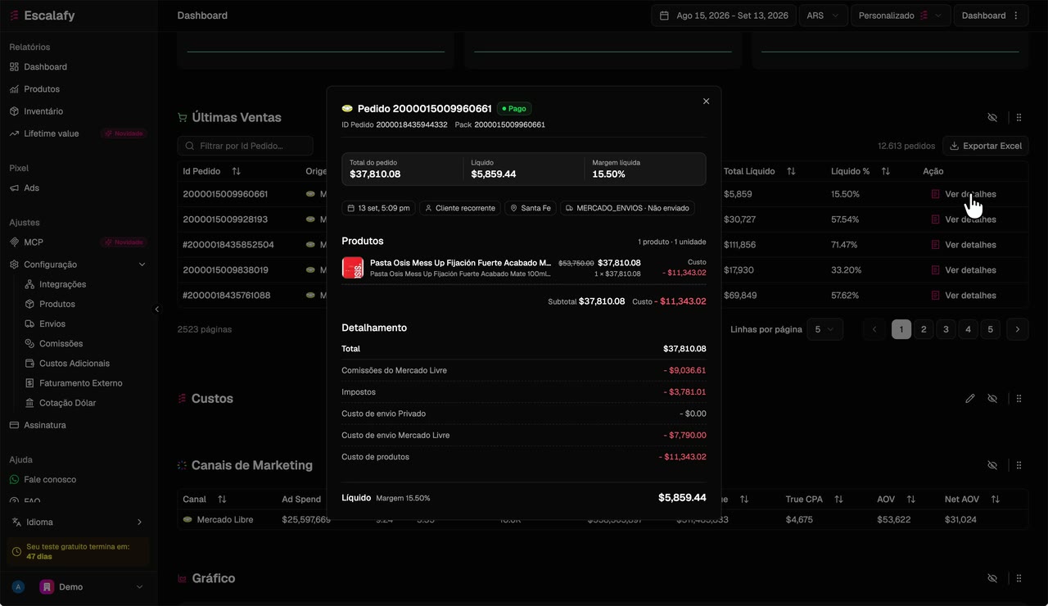Hide the Canais de Marketing section
The height and width of the screenshot is (606, 1048).
click(992, 465)
